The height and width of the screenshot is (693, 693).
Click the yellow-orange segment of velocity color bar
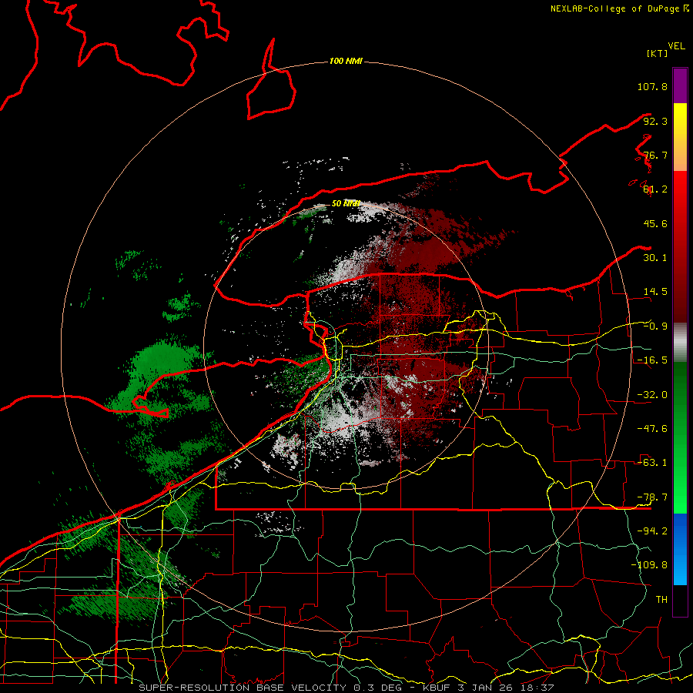(680, 137)
